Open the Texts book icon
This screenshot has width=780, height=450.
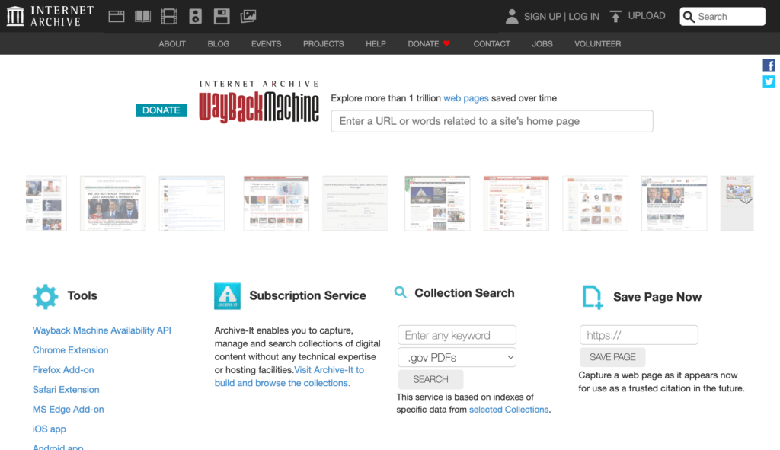142,16
